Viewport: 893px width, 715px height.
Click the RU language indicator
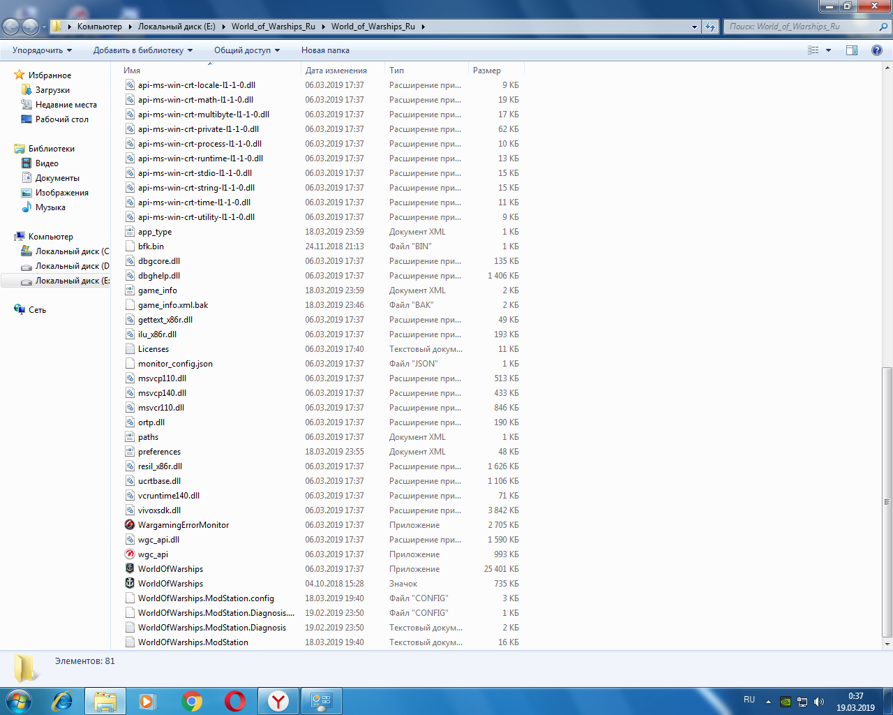[749, 700]
